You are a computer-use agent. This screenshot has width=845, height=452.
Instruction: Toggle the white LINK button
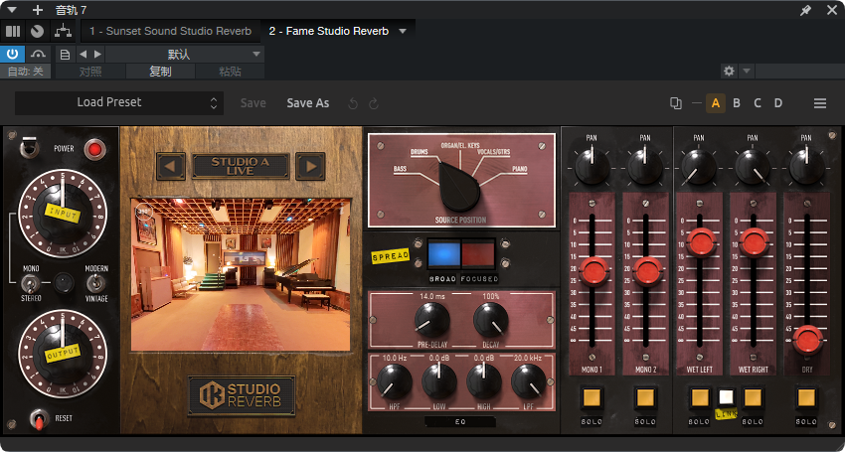tap(726, 397)
